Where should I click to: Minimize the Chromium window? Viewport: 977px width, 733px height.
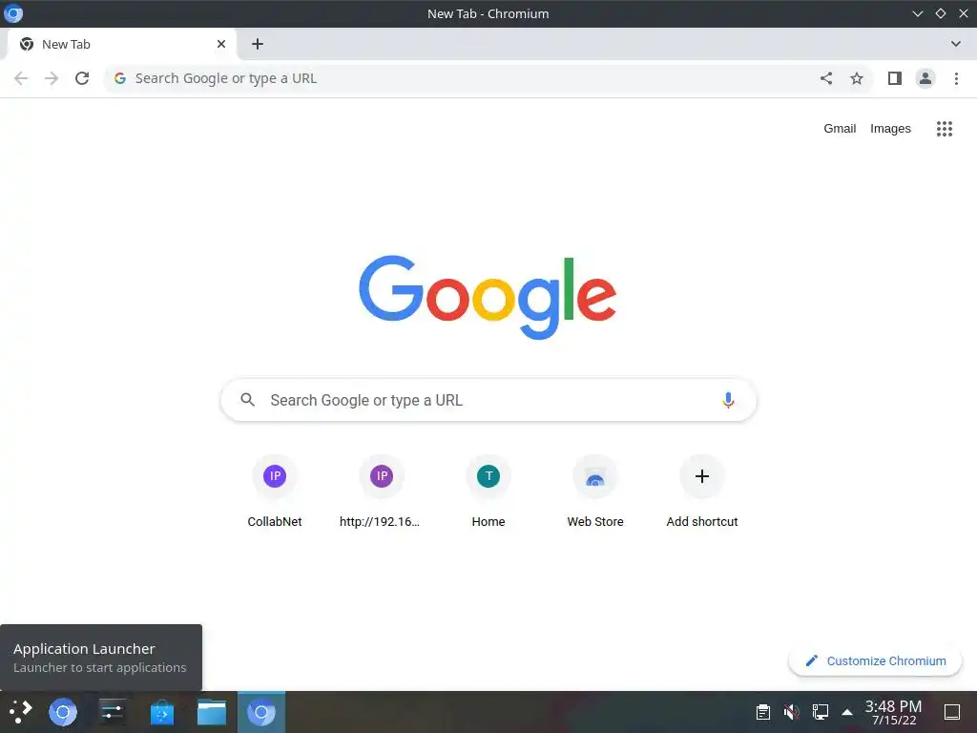tap(917, 13)
